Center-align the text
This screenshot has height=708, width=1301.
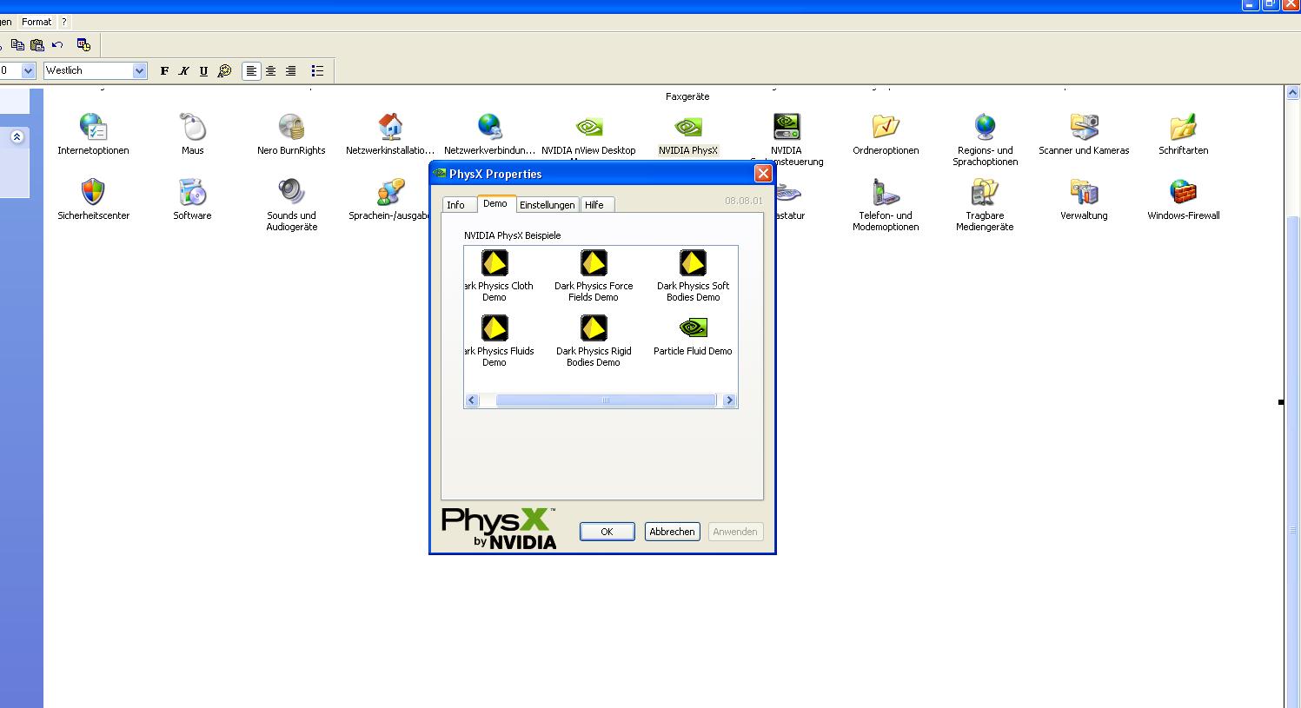pos(271,71)
